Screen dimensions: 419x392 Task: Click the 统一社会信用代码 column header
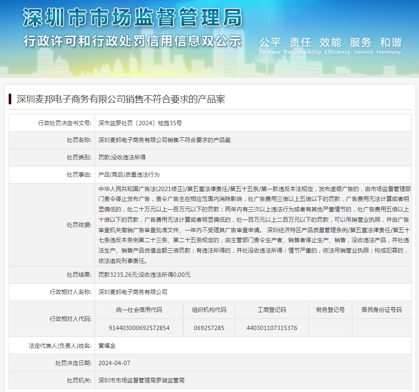click(139, 310)
